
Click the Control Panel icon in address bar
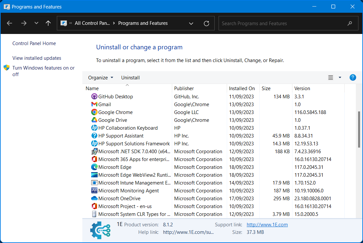(64, 23)
